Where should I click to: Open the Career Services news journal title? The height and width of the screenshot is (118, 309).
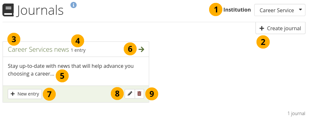pos(38,50)
